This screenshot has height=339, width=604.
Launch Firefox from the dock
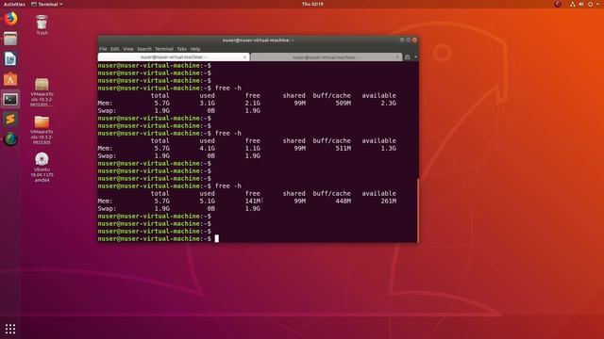(x=10, y=19)
